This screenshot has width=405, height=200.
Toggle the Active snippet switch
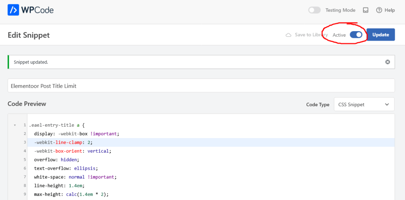coord(356,35)
